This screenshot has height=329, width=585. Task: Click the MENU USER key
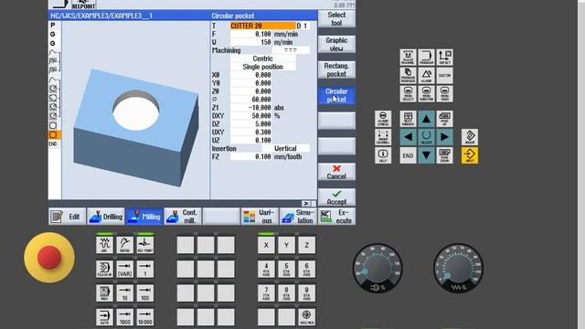(x=444, y=93)
